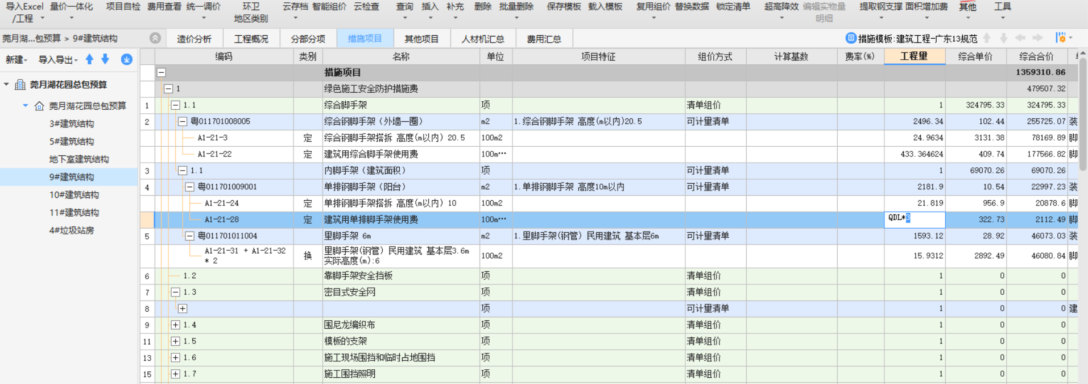This screenshot has height=384, width=1088.
Task: Select 地下室建筑结构 in project tree
Action: tap(79, 159)
